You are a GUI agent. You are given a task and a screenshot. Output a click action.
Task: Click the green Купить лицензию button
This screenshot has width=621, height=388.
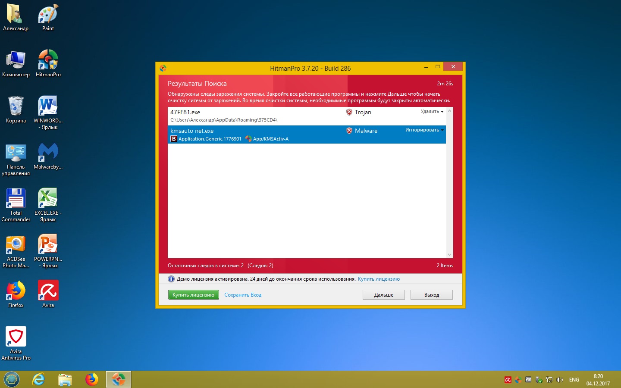pyautogui.click(x=194, y=295)
